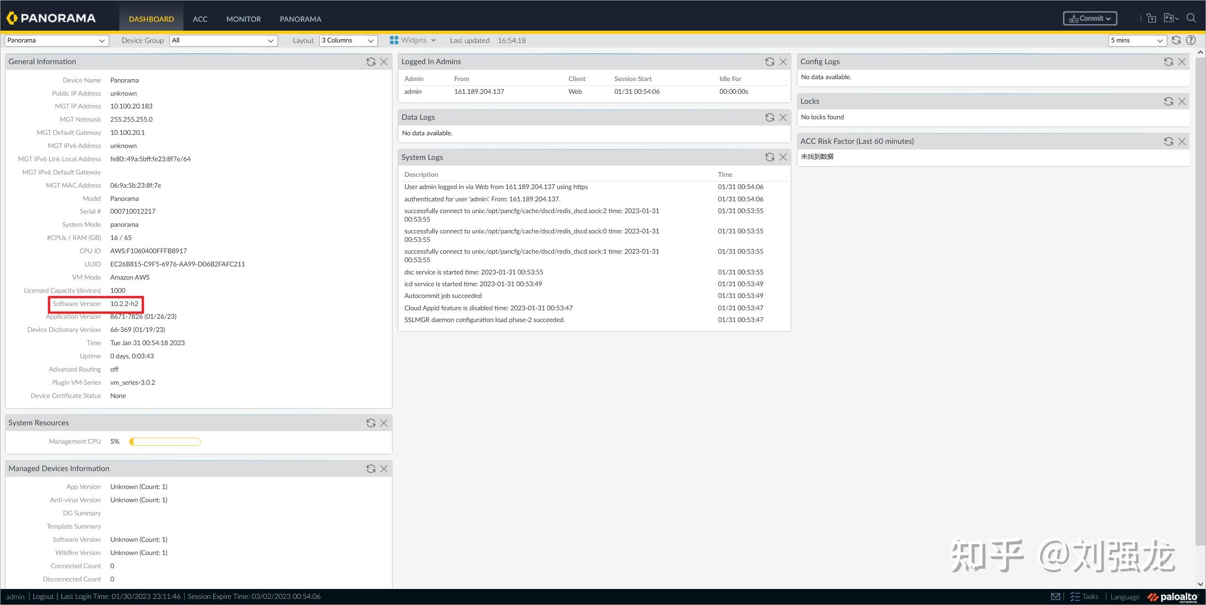1206x605 pixels.
Task: Expand the Device Group dropdown
Action: (223, 41)
